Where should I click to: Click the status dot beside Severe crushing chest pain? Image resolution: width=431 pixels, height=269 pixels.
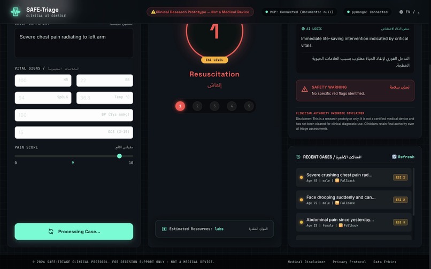click(301, 177)
